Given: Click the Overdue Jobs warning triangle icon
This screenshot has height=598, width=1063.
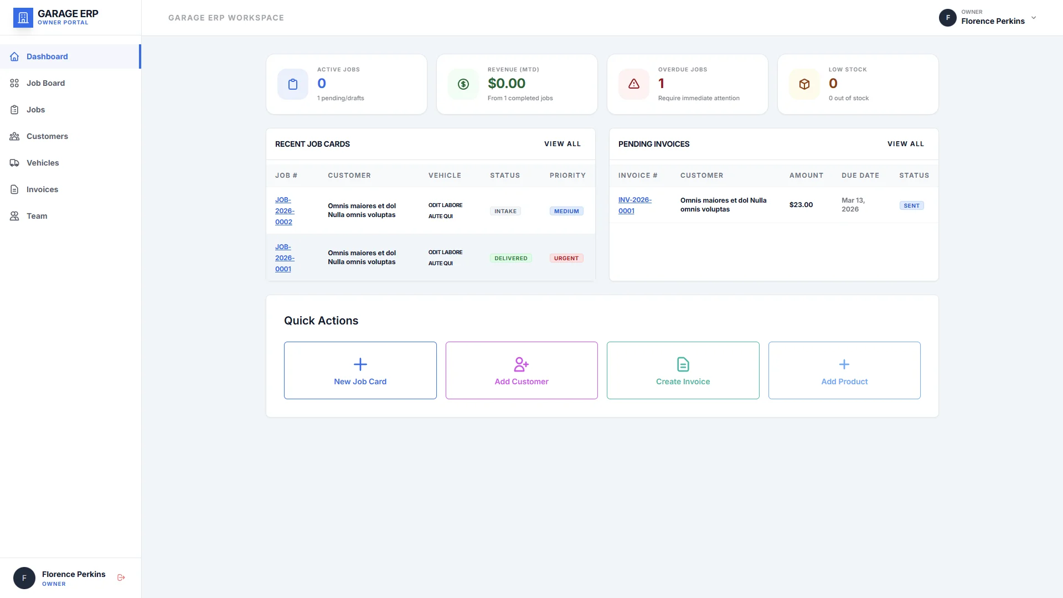Looking at the screenshot, I should (634, 84).
